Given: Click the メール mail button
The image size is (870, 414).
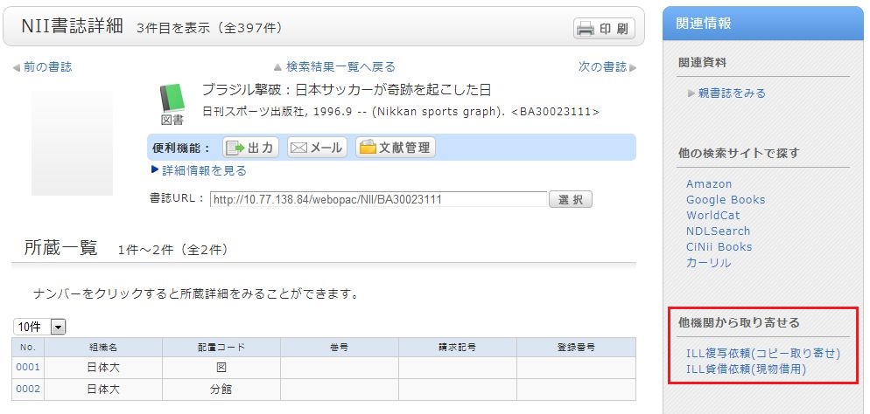Looking at the screenshot, I should pos(317,148).
